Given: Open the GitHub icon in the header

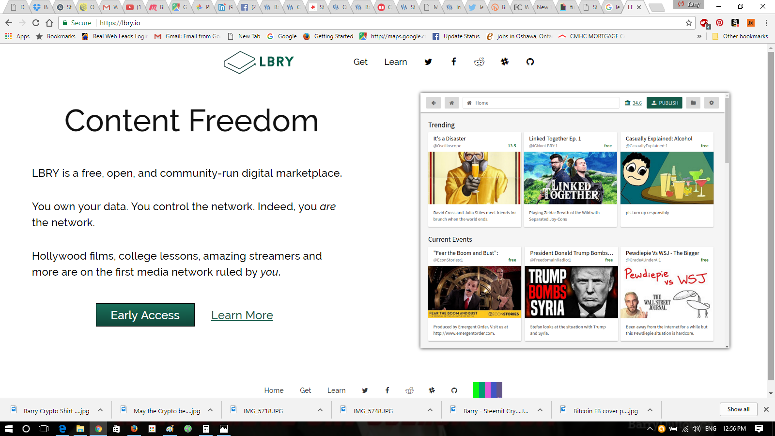Looking at the screenshot, I should pos(530,62).
